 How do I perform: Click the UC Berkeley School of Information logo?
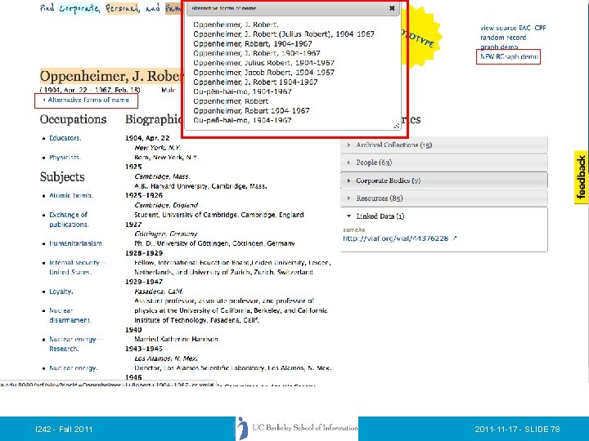tap(297, 428)
